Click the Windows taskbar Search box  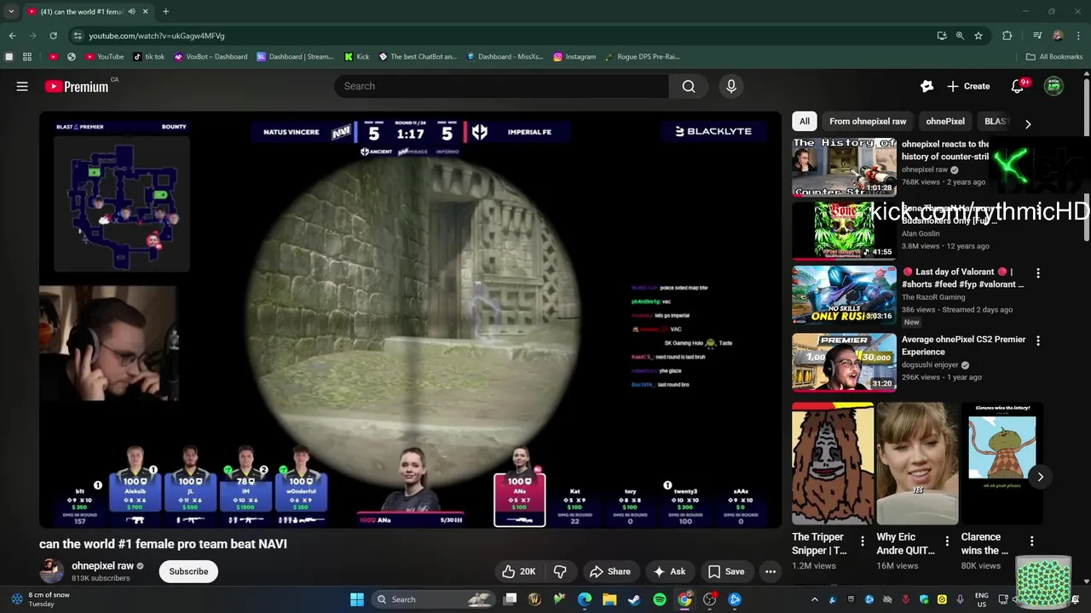coord(435,599)
